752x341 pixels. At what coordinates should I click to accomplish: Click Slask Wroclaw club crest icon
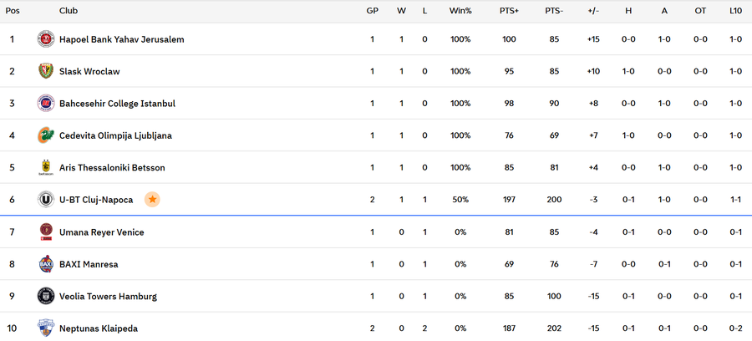[46, 71]
